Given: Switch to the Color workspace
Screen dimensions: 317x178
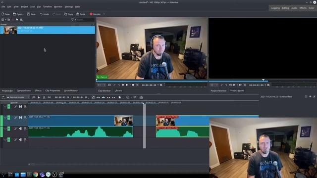Looking at the screenshot, I should point(312,8).
